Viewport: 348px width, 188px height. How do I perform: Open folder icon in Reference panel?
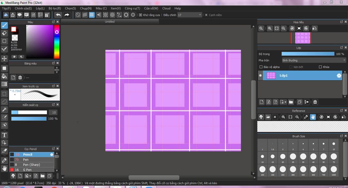268,117
